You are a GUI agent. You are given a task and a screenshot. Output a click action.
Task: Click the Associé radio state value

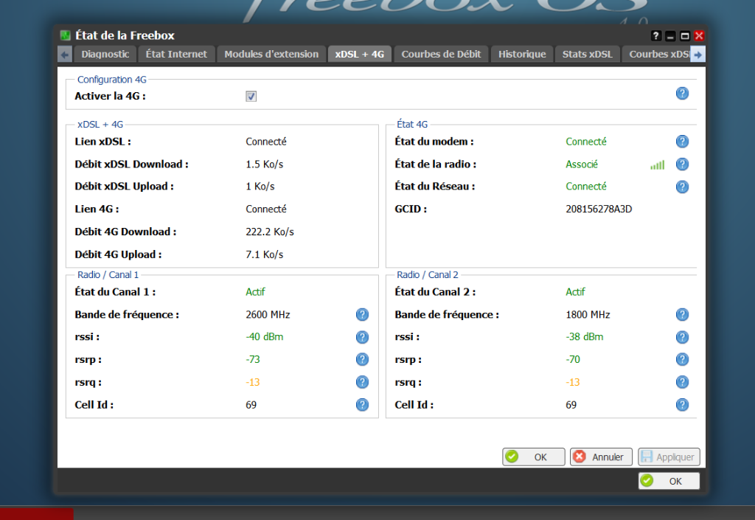click(x=582, y=164)
